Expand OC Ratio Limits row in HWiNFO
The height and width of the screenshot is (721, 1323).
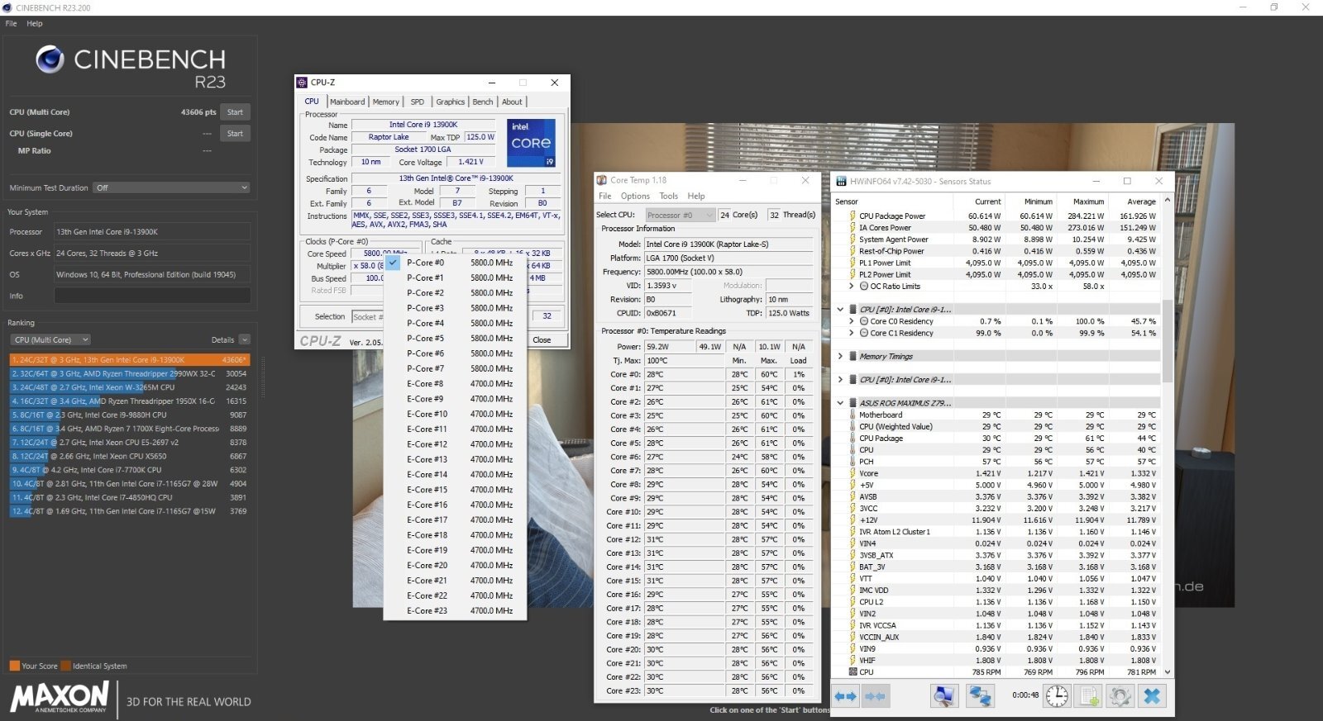(852, 286)
